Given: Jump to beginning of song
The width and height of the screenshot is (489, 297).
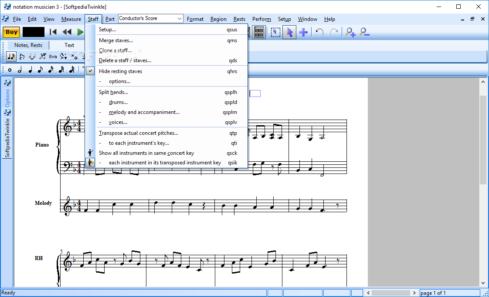Looking at the screenshot, I should click(53, 32).
